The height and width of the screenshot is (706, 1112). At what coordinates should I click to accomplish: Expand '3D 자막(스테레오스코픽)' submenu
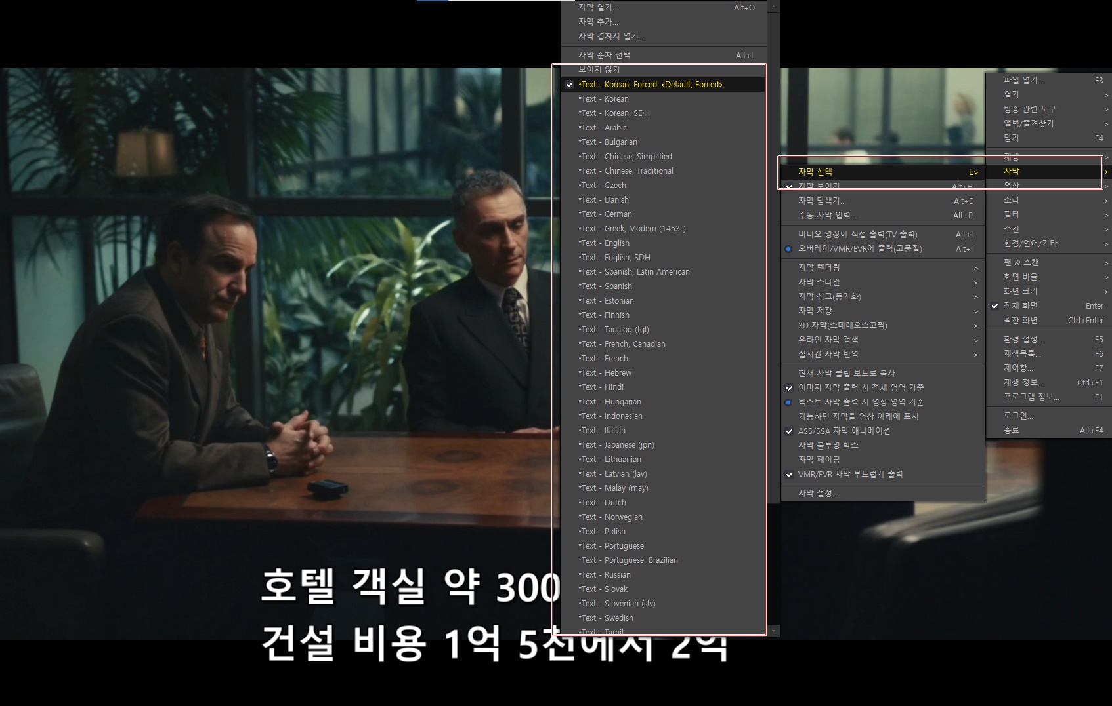coord(882,325)
